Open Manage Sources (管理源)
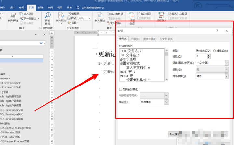The width and height of the screenshot is (234, 145). 73,14
